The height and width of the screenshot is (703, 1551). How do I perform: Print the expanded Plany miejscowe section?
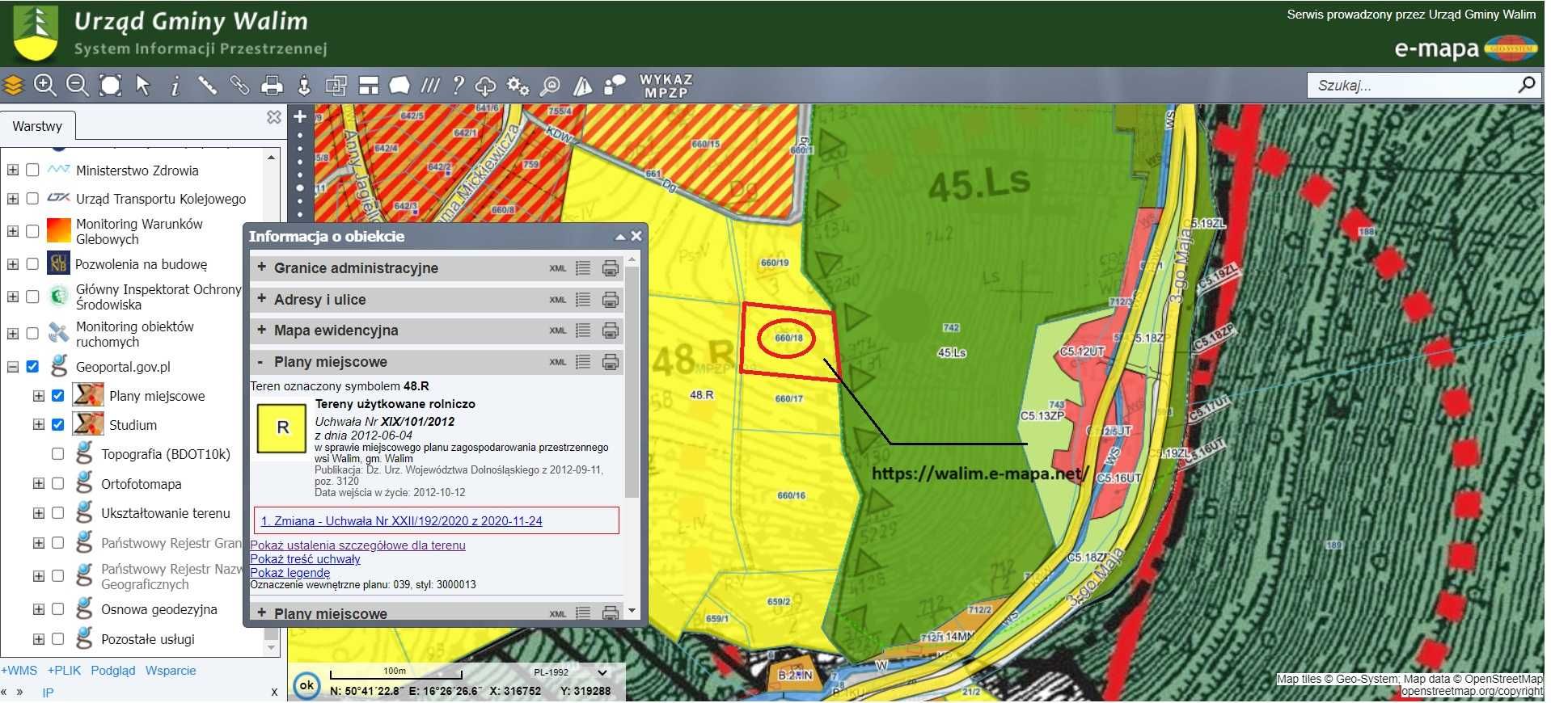(611, 362)
